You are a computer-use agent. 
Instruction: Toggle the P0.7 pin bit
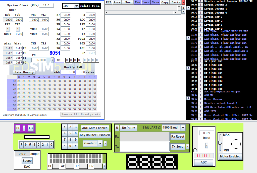pyautogui.click(x=200, y=1)
